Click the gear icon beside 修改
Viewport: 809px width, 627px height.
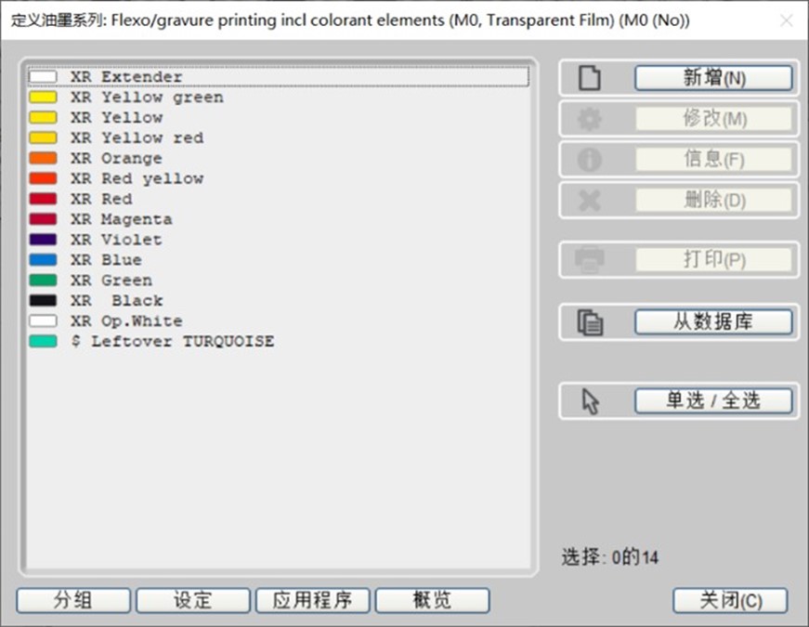tap(590, 119)
